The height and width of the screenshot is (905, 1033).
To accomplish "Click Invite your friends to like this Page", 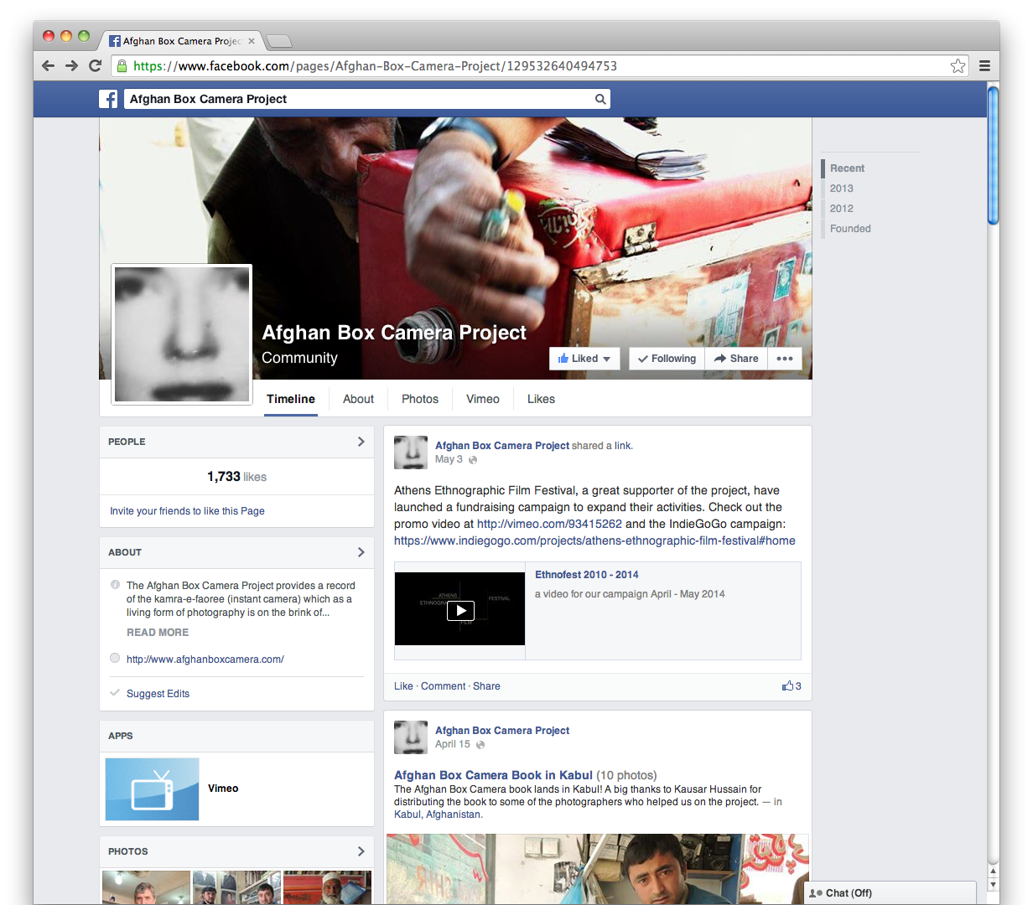I will click(187, 511).
